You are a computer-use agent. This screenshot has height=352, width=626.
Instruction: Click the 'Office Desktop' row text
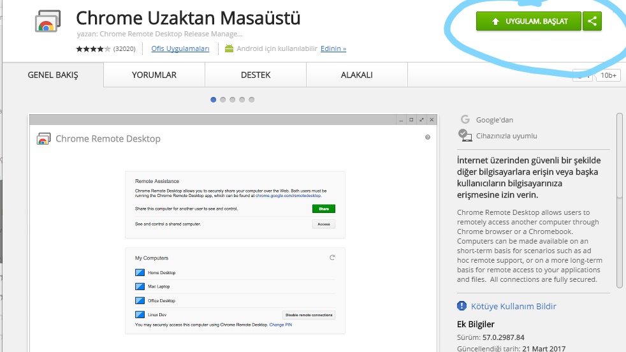(161, 300)
